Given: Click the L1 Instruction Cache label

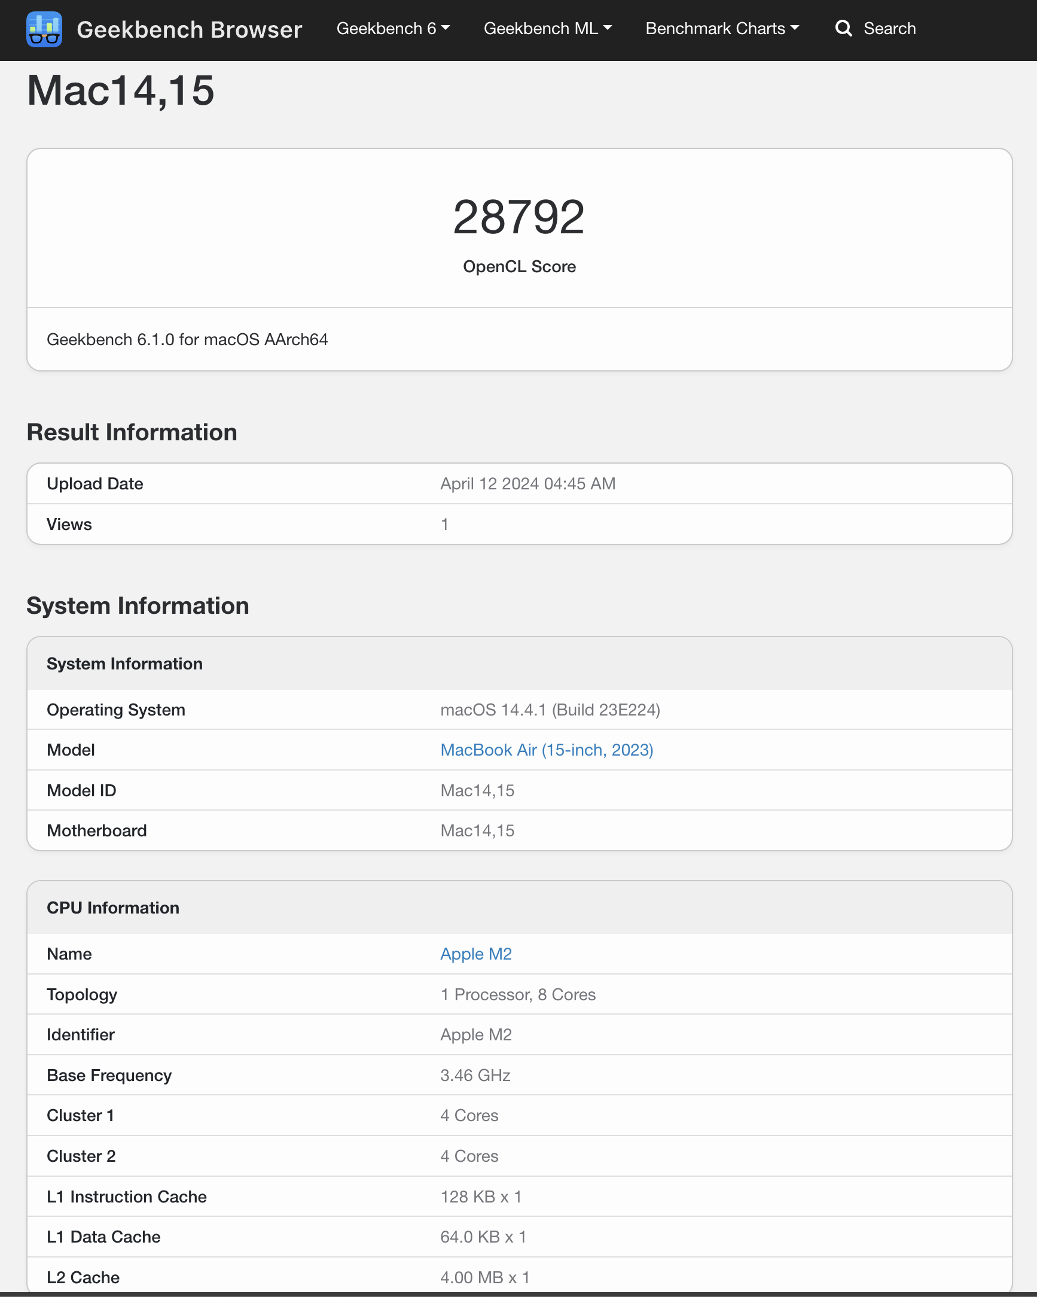Looking at the screenshot, I should point(126,1196).
